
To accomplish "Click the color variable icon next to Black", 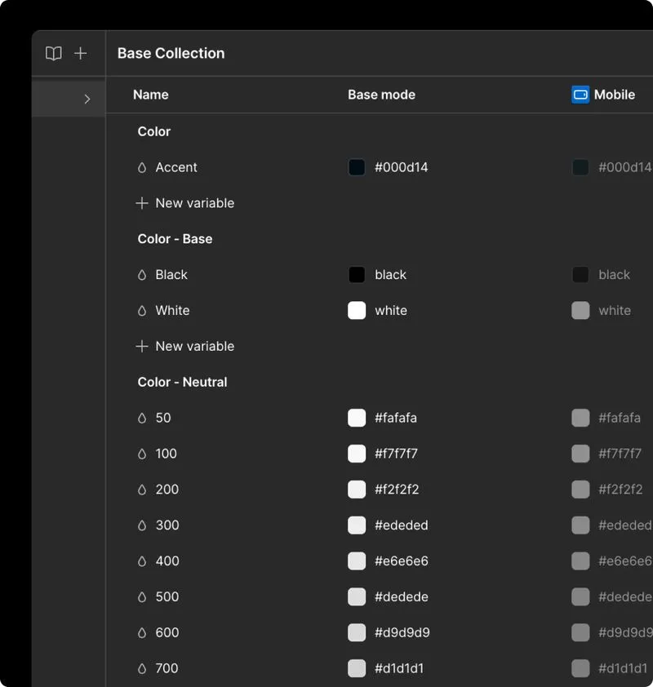I will pos(140,275).
